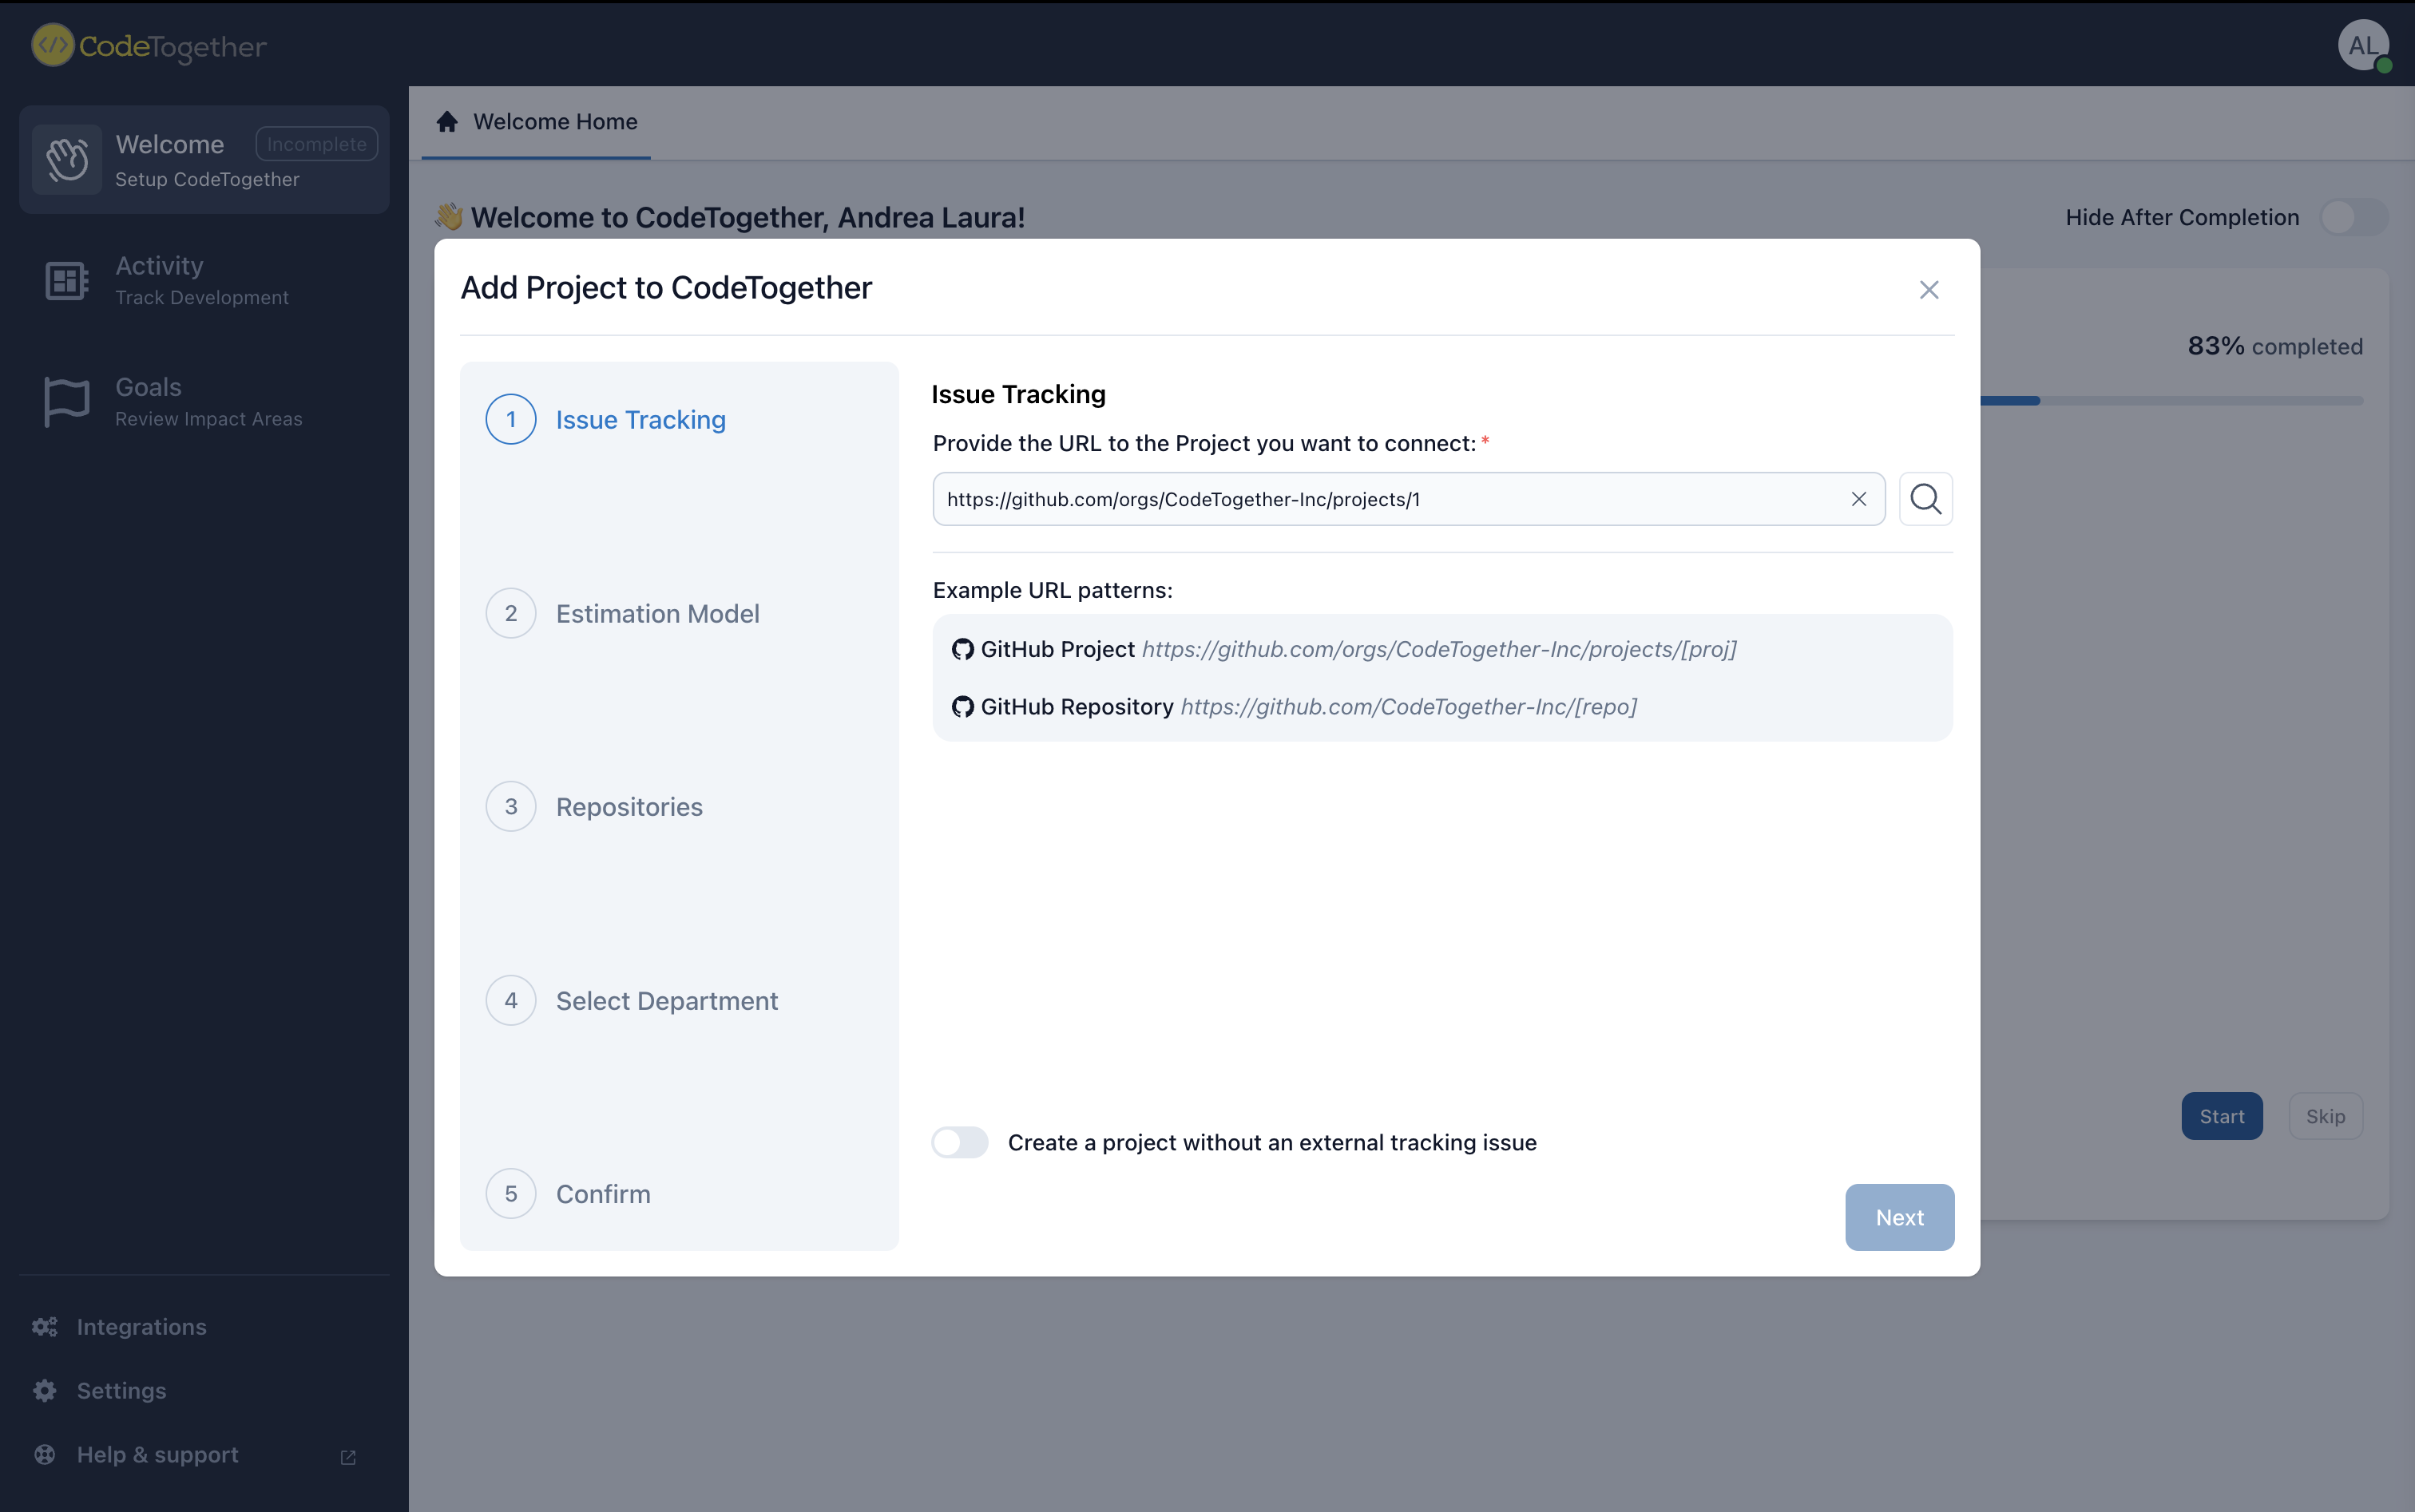This screenshot has width=2415, height=1512.
Task: Click the home icon in Welcome Home tab
Action: tap(447, 121)
